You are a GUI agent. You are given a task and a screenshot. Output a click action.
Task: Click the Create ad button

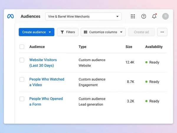click(141, 32)
